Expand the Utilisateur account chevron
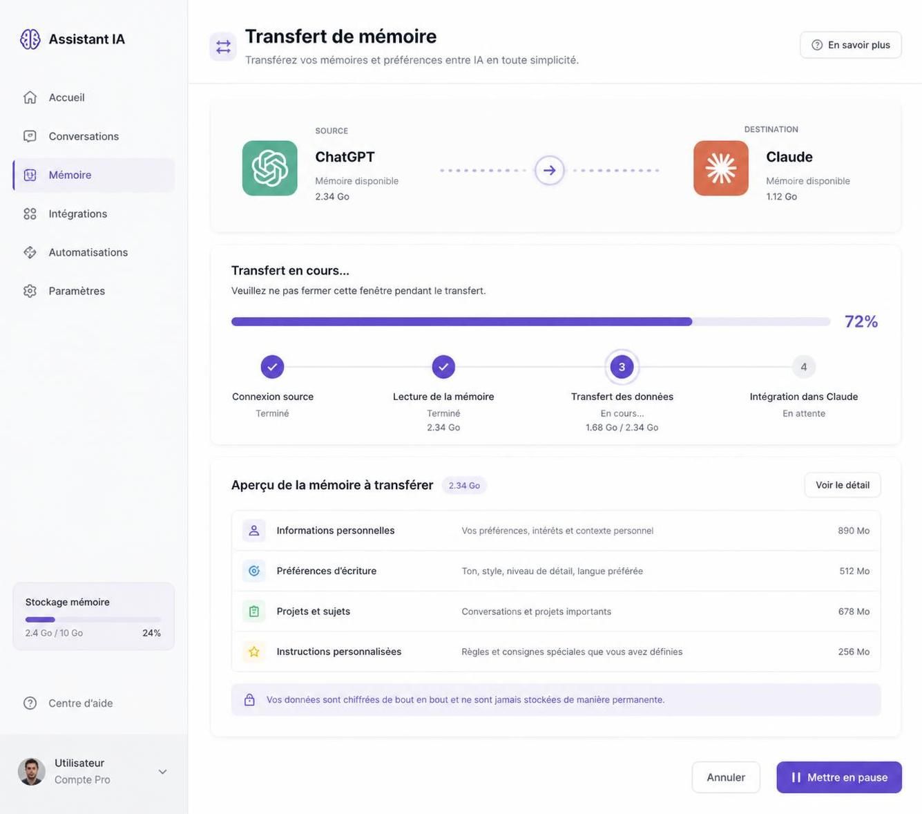 (162, 772)
